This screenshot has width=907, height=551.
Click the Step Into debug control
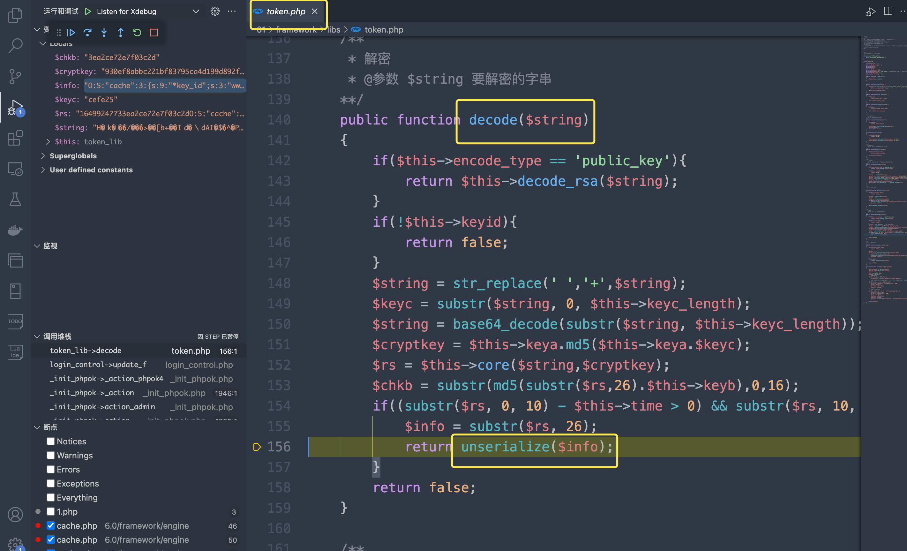(104, 33)
